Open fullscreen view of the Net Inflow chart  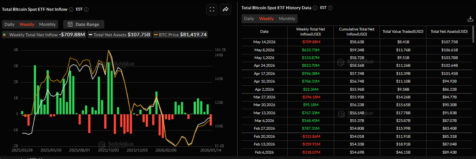click(212, 10)
